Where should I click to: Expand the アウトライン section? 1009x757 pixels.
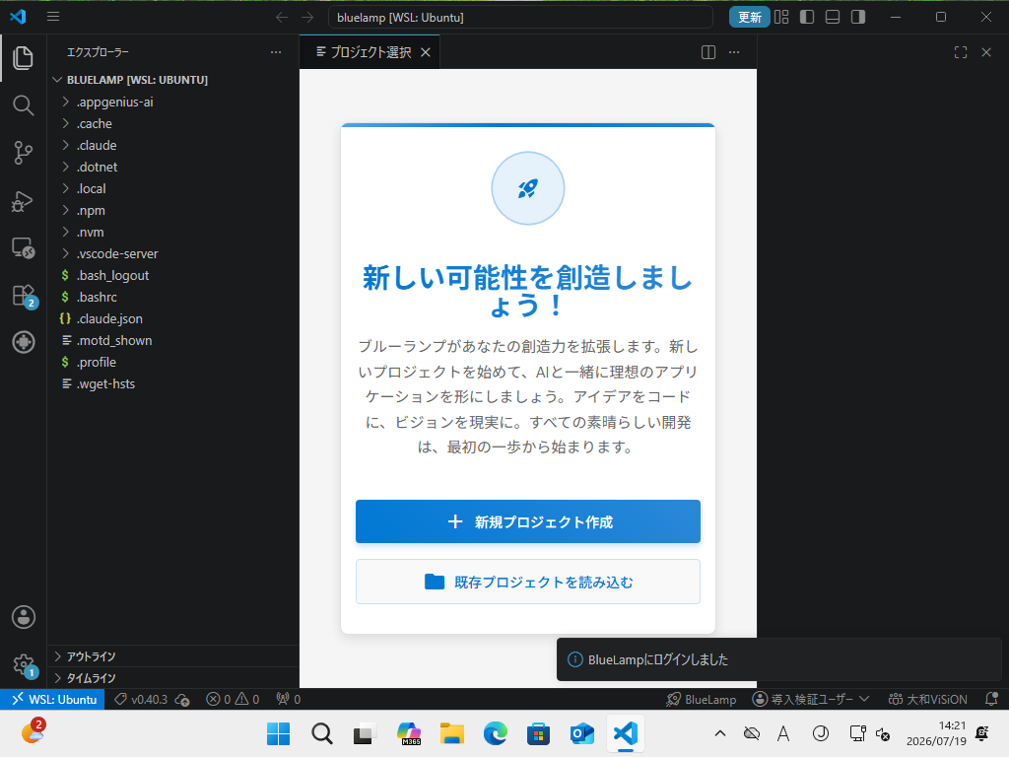pos(173,655)
